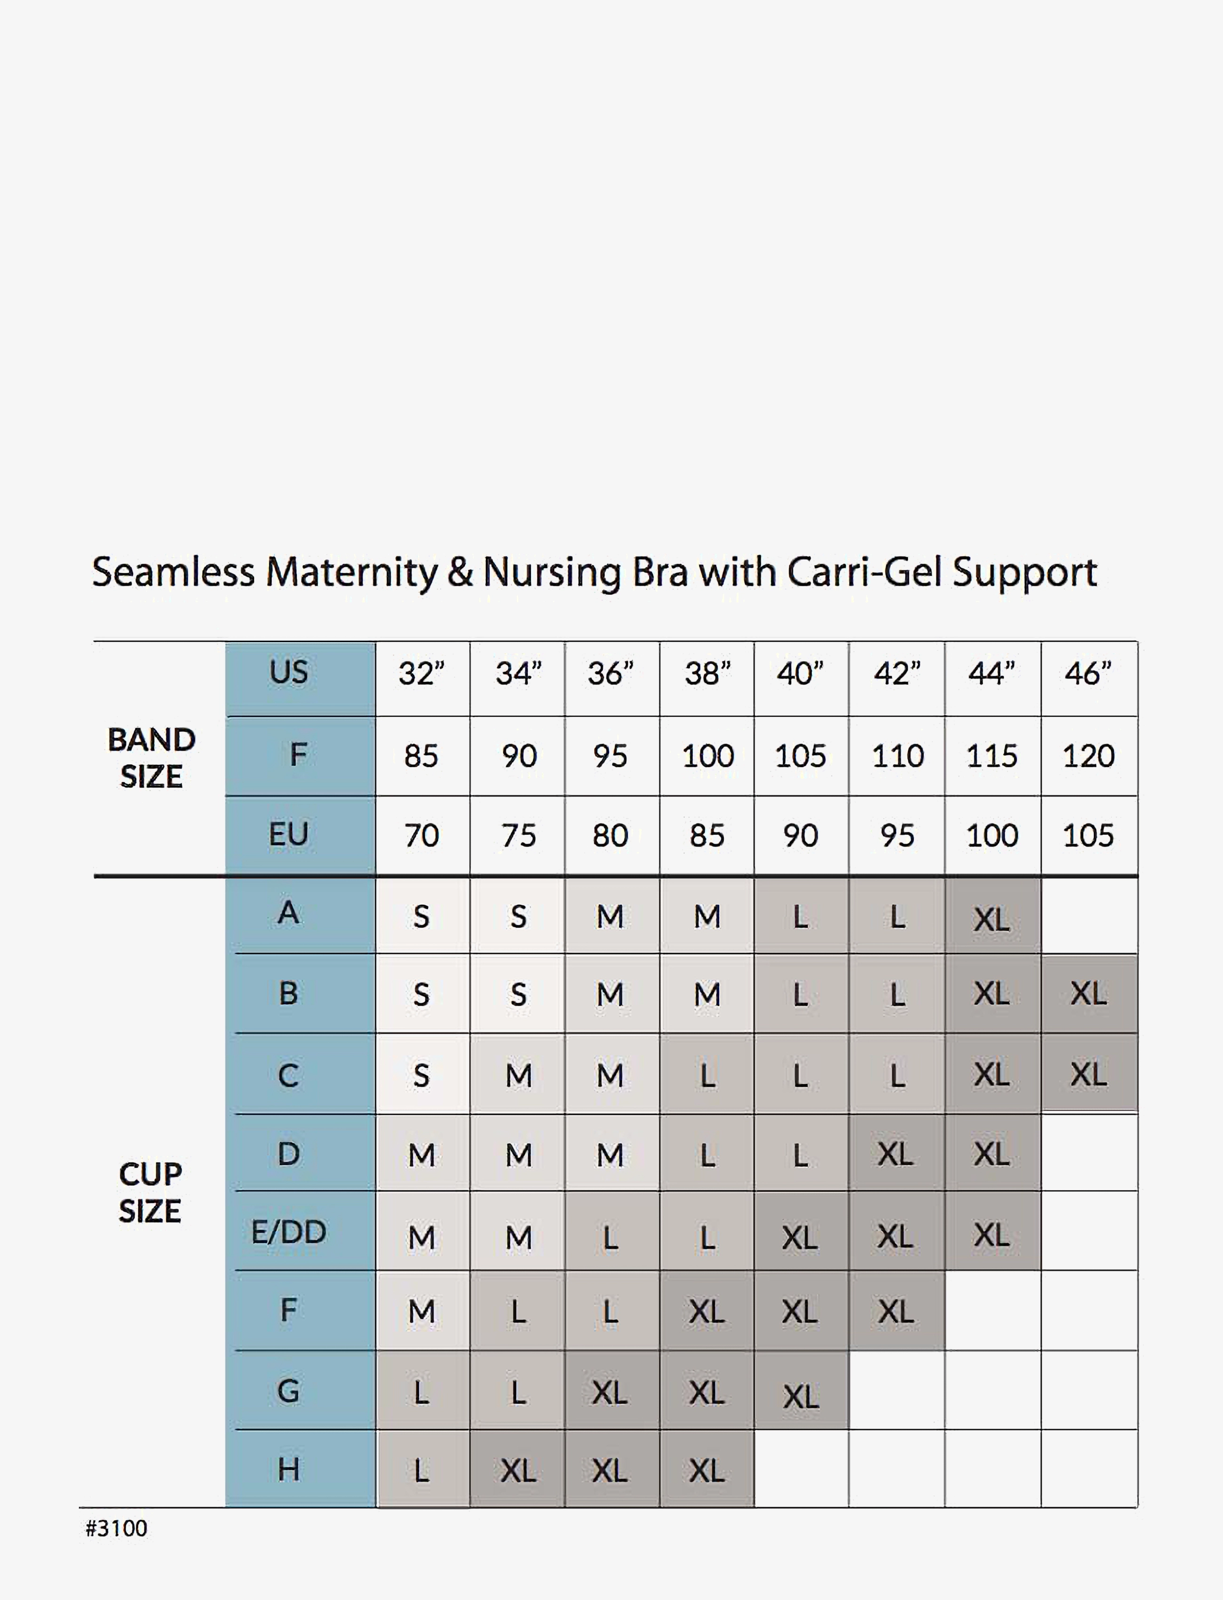Image resolution: width=1223 pixels, height=1600 pixels.
Task: Select the L cell for C cup 38"
Action: [x=707, y=1075]
